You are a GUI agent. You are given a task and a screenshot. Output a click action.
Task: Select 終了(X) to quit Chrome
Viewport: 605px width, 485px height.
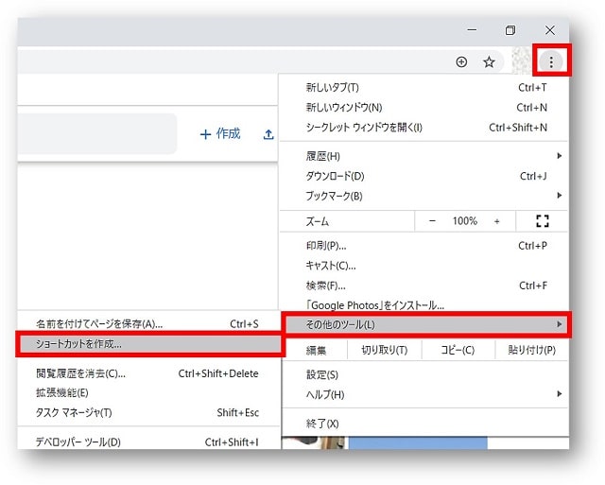(424, 424)
